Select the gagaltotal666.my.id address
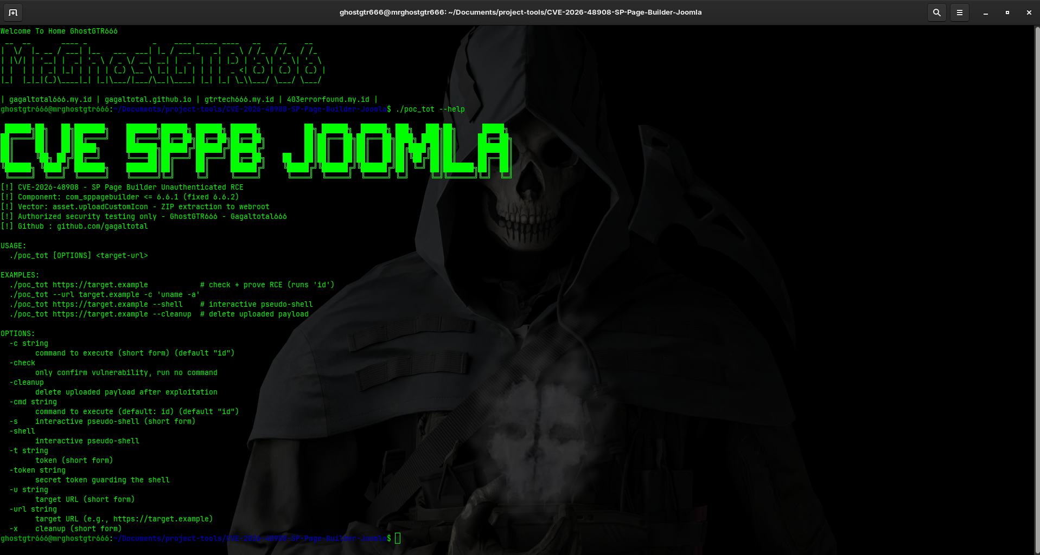1040x555 pixels. click(50, 99)
